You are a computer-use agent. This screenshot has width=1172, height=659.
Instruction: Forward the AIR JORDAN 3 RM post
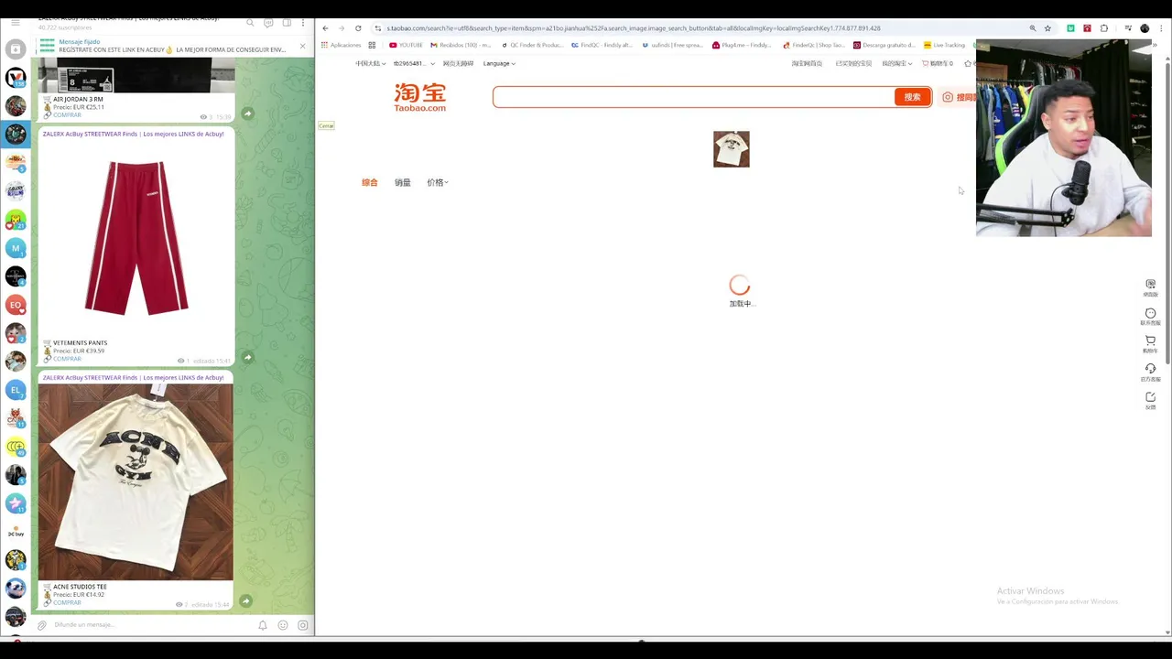[247, 113]
